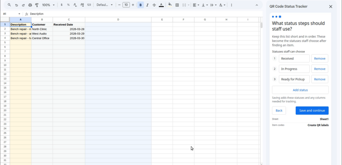342x165 pixels.
Task: Select the 2026-03-28 date cell
Action: tap(69, 29)
